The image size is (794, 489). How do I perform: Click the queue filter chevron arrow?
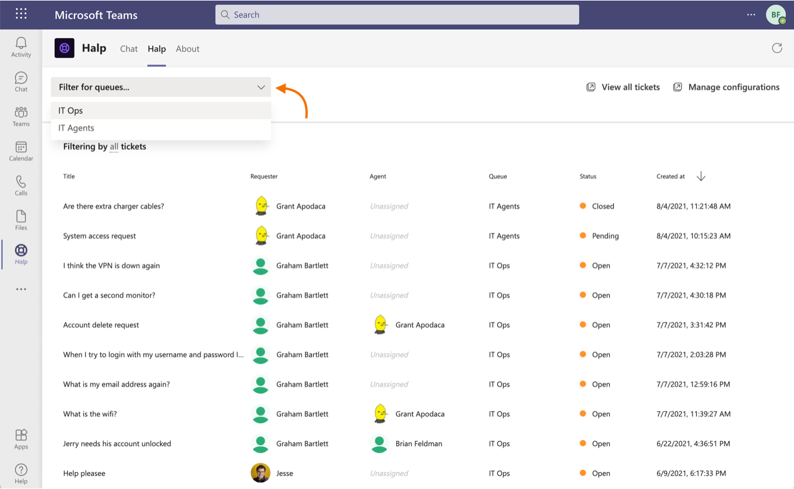261,87
